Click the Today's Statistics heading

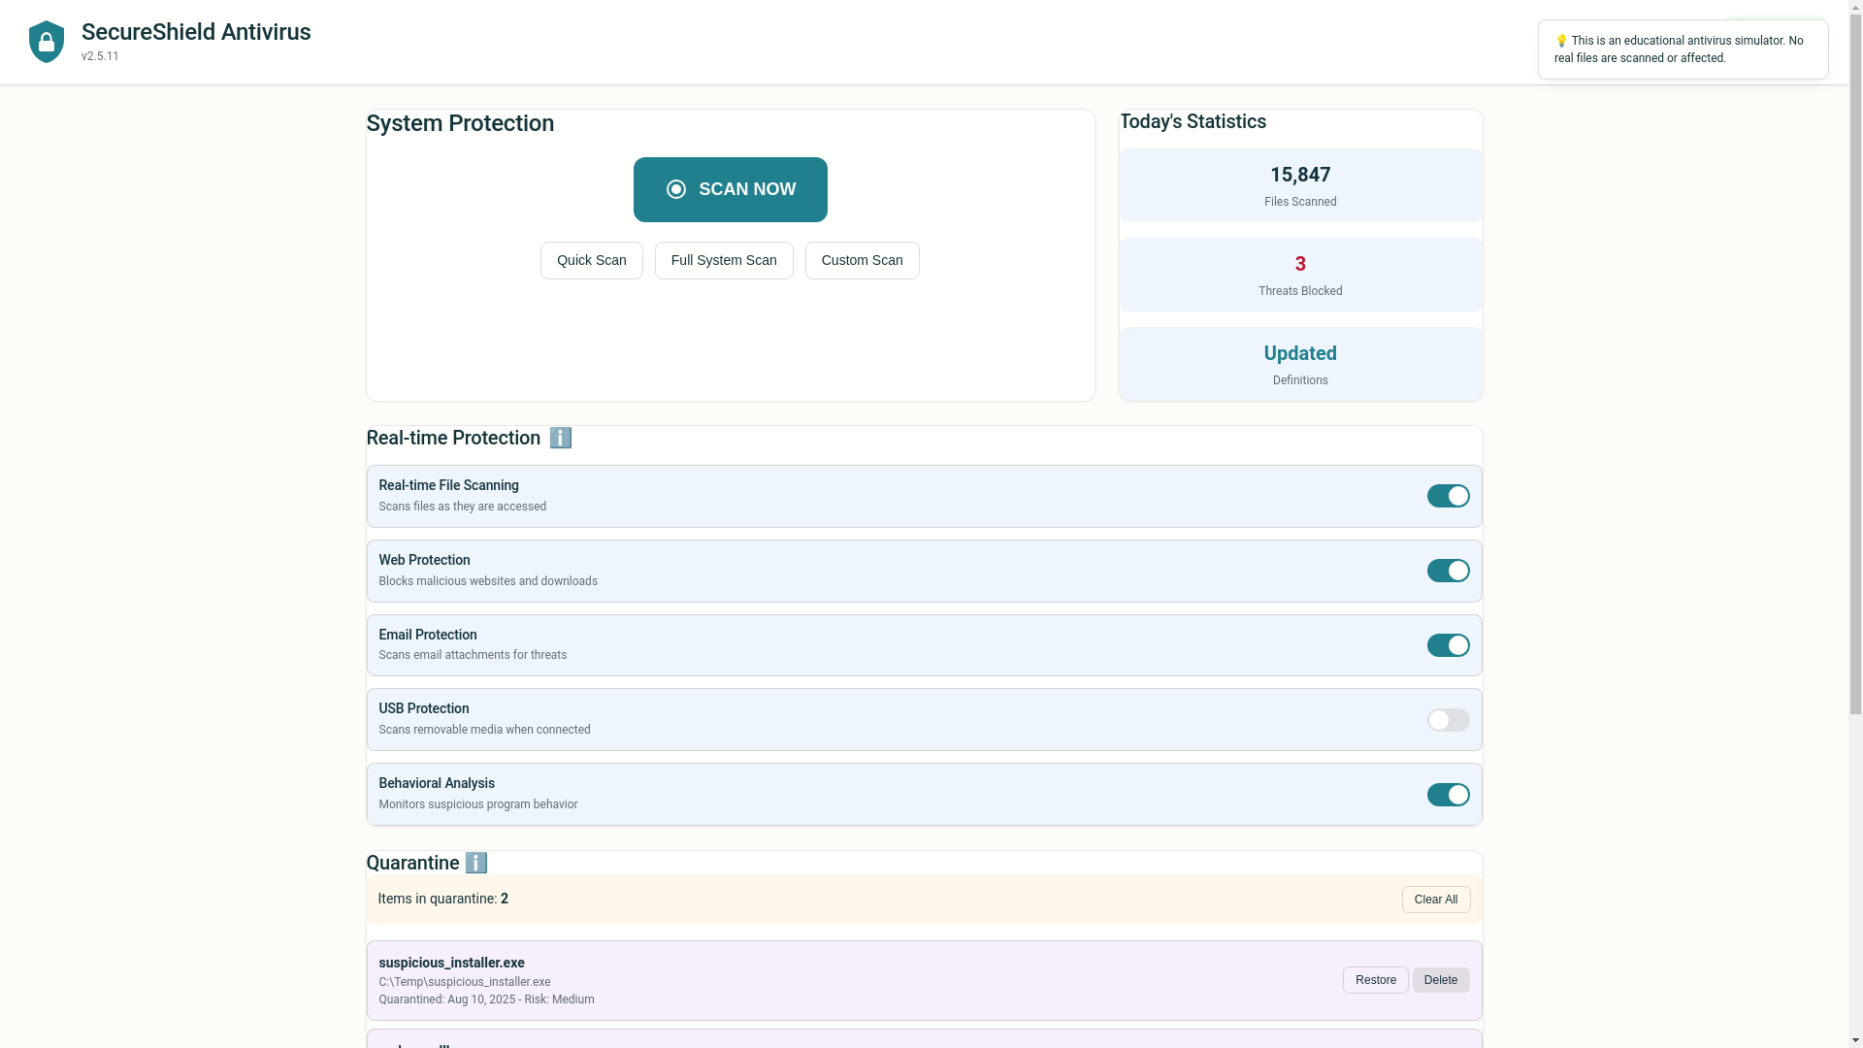pos(1193,121)
